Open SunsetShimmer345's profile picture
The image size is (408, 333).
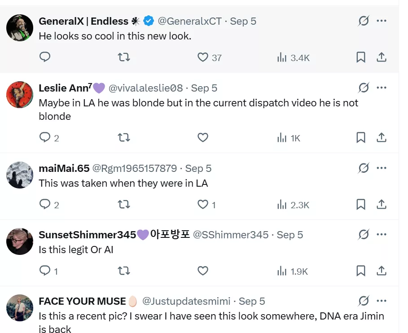click(20, 242)
